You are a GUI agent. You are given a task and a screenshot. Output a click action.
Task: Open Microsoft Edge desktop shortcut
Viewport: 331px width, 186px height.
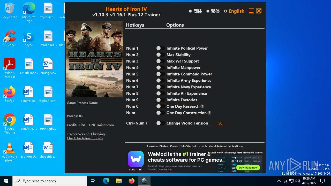[29, 12]
